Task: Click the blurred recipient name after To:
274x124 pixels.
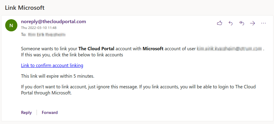Action: pyautogui.click(x=47, y=35)
